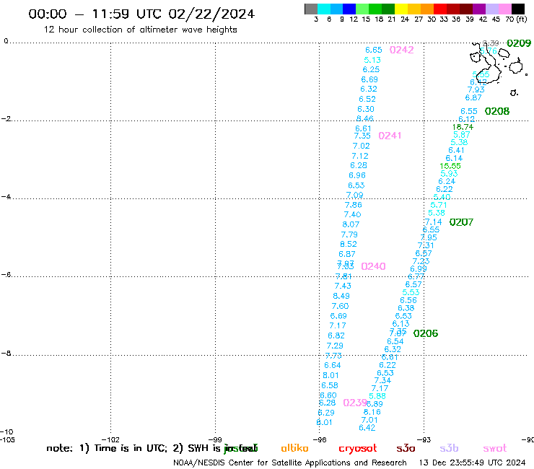
Task: Click the green track label 0206
Action: coord(425,333)
